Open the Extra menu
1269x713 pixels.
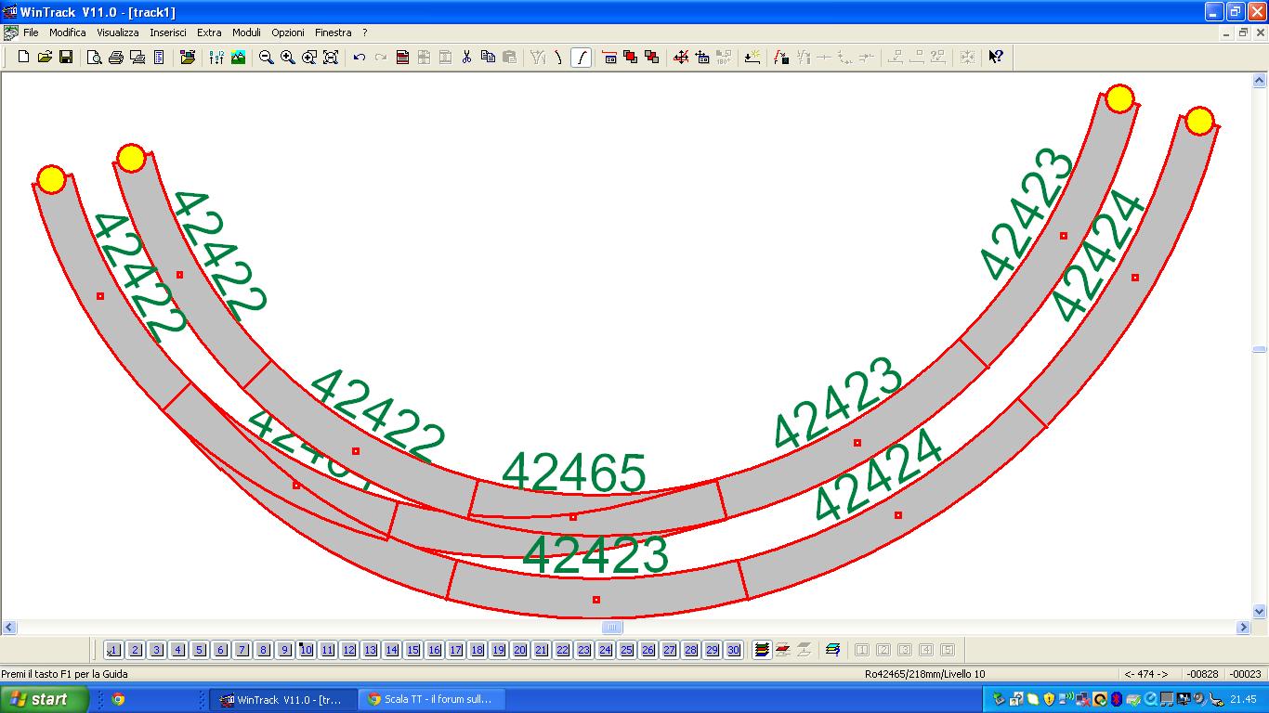(x=209, y=32)
